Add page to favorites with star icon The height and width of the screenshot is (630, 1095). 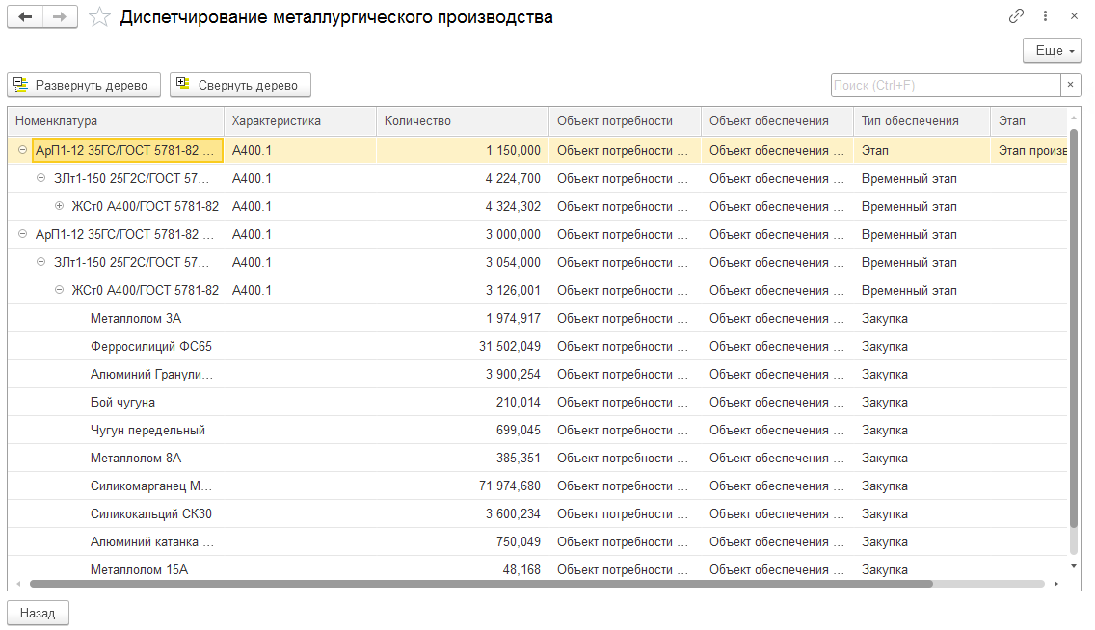100,16
